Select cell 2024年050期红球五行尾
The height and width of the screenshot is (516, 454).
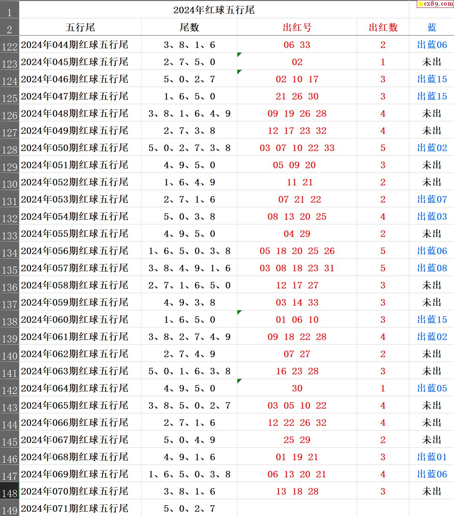[80, 147]
